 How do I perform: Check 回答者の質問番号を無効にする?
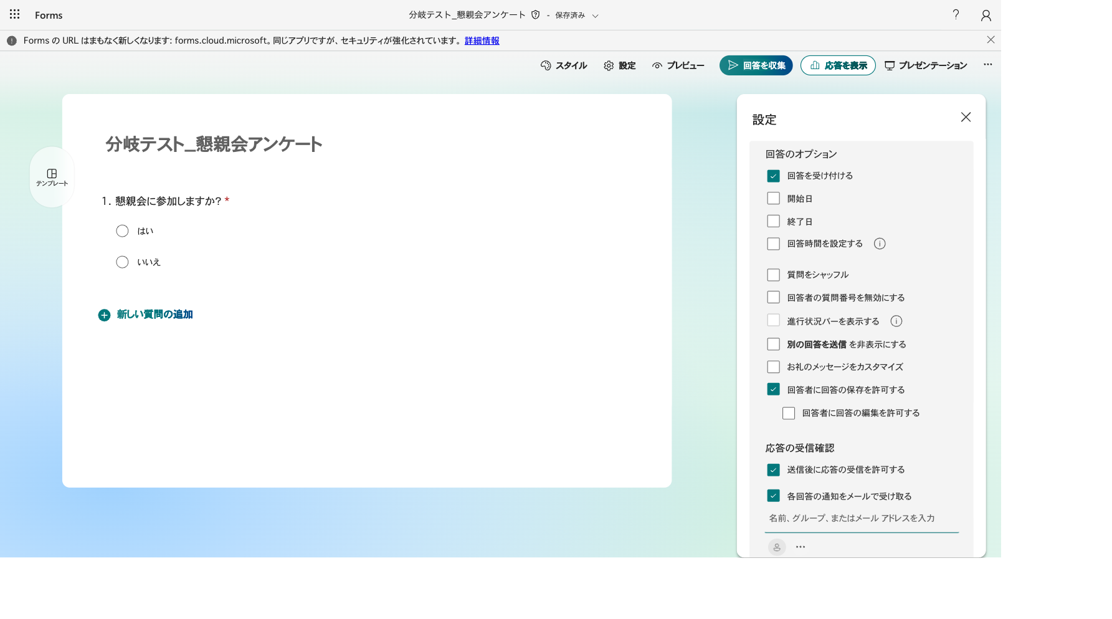pyautogui.click(x=773, y=297)
